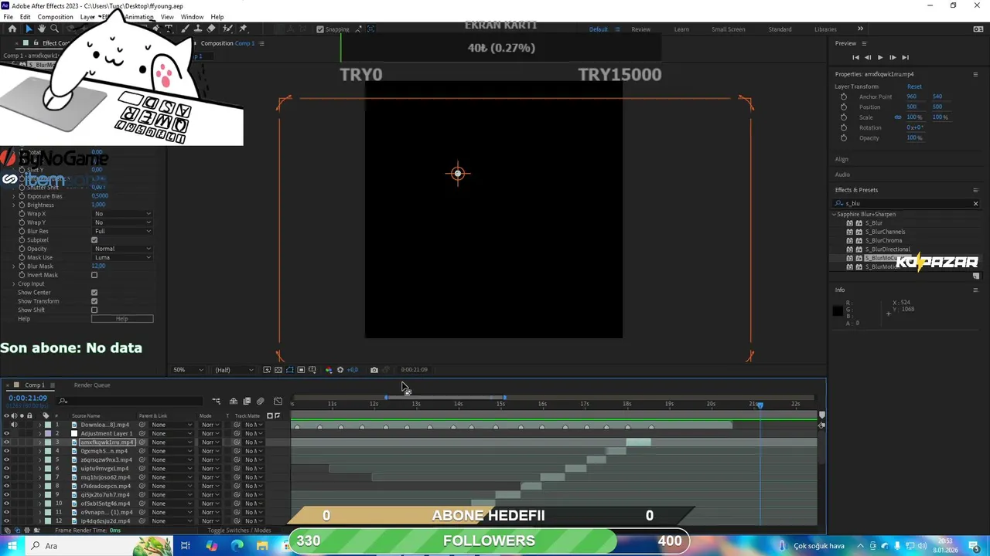
Task: Open the Blur Res dropdown
Action: (123, 231)
